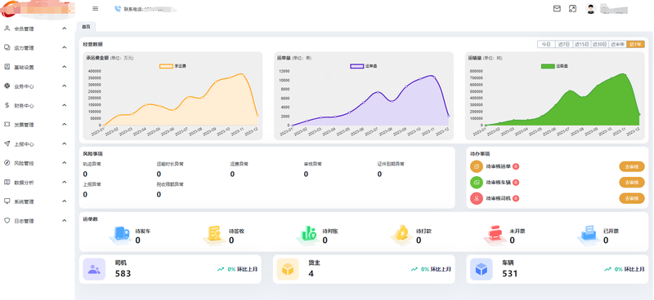Select the 近半年 time range
The width and height of the screenshot is (654, 300).
point(617,44)
